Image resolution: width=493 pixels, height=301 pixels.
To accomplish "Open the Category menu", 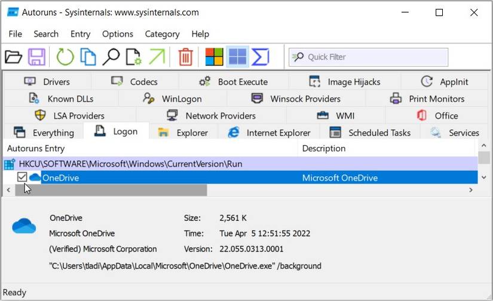I will pyautogui.click(x=162, y=34).
